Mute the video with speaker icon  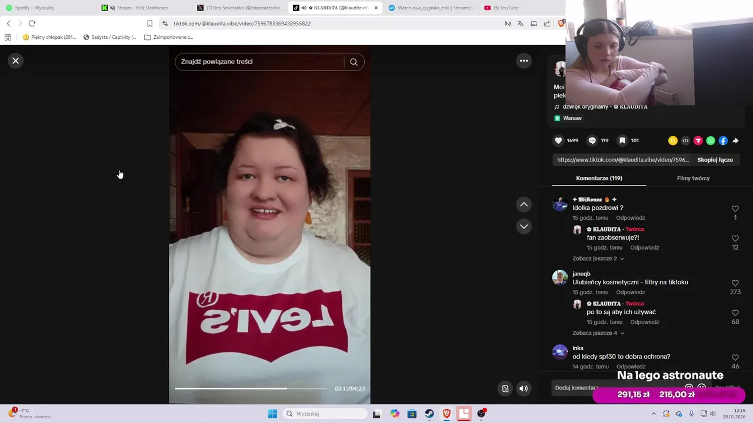click(x=524, y=388)
